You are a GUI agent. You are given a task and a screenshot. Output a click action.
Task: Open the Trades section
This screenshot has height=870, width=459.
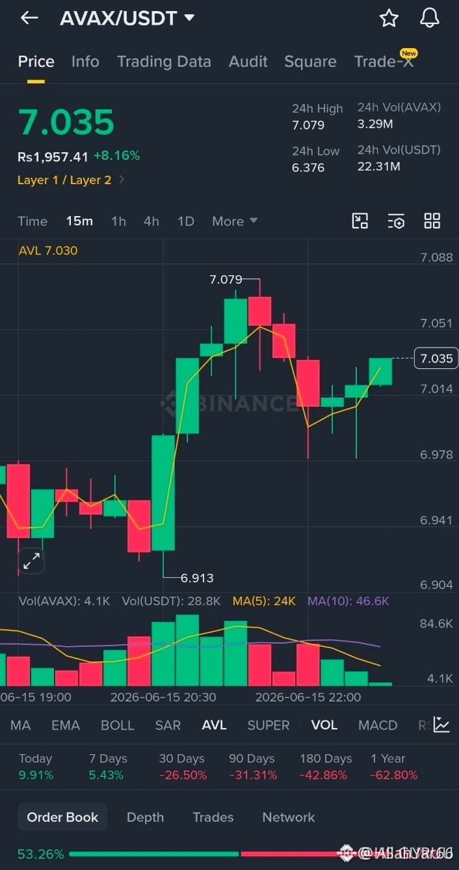click(x=213, y=817)
